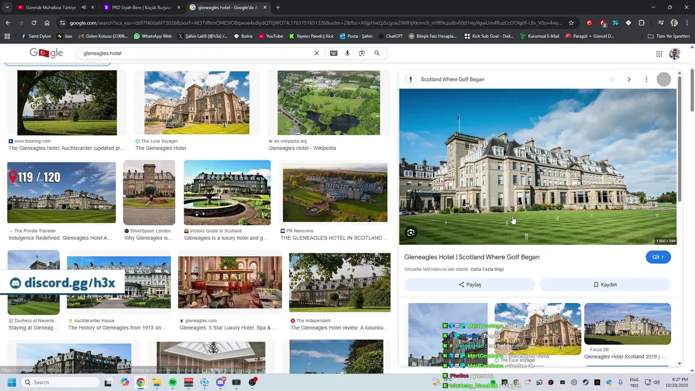
Task: Click the Git visit button
Action: tap(658, 257)
